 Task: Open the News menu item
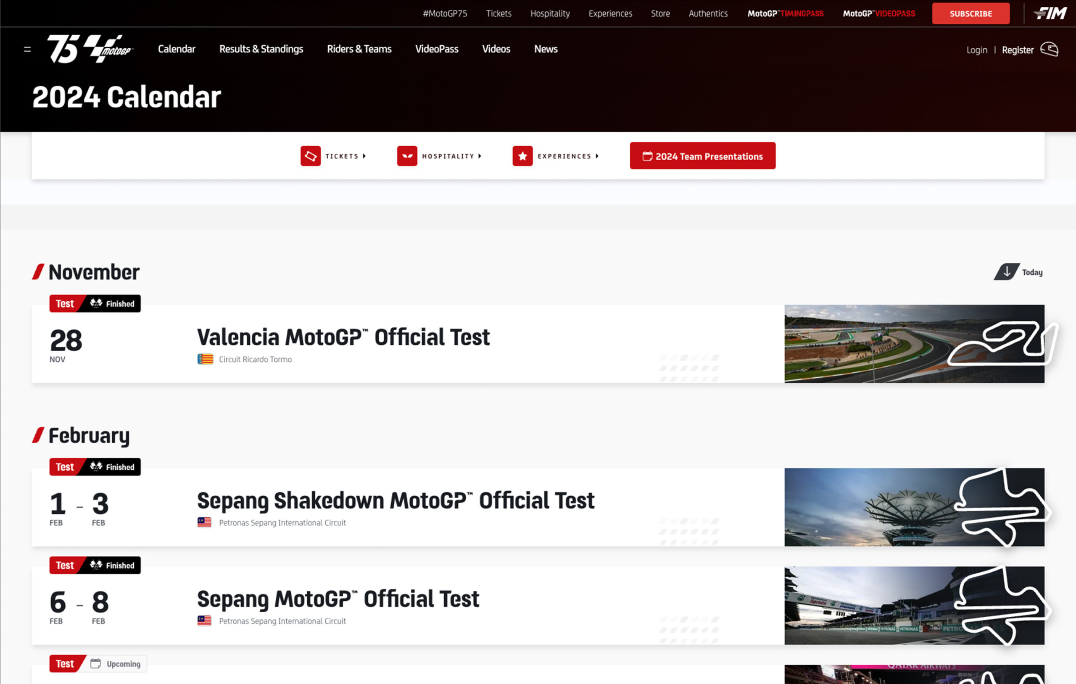pyautogui.click(x=546, y=49)
